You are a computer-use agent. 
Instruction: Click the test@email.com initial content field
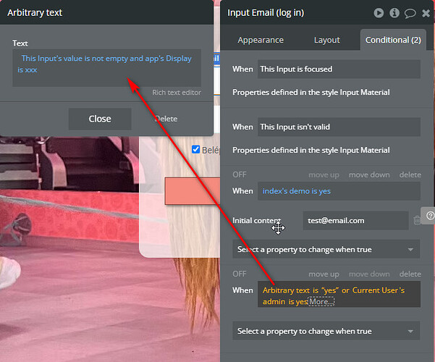pyautogui.click(x=355, y=220)
